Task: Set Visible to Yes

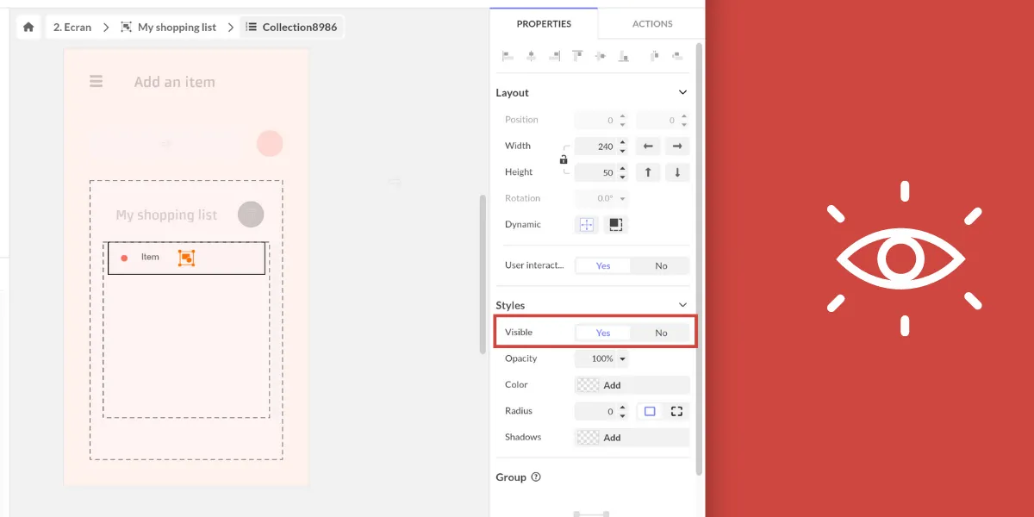Action: click(603, 333)
